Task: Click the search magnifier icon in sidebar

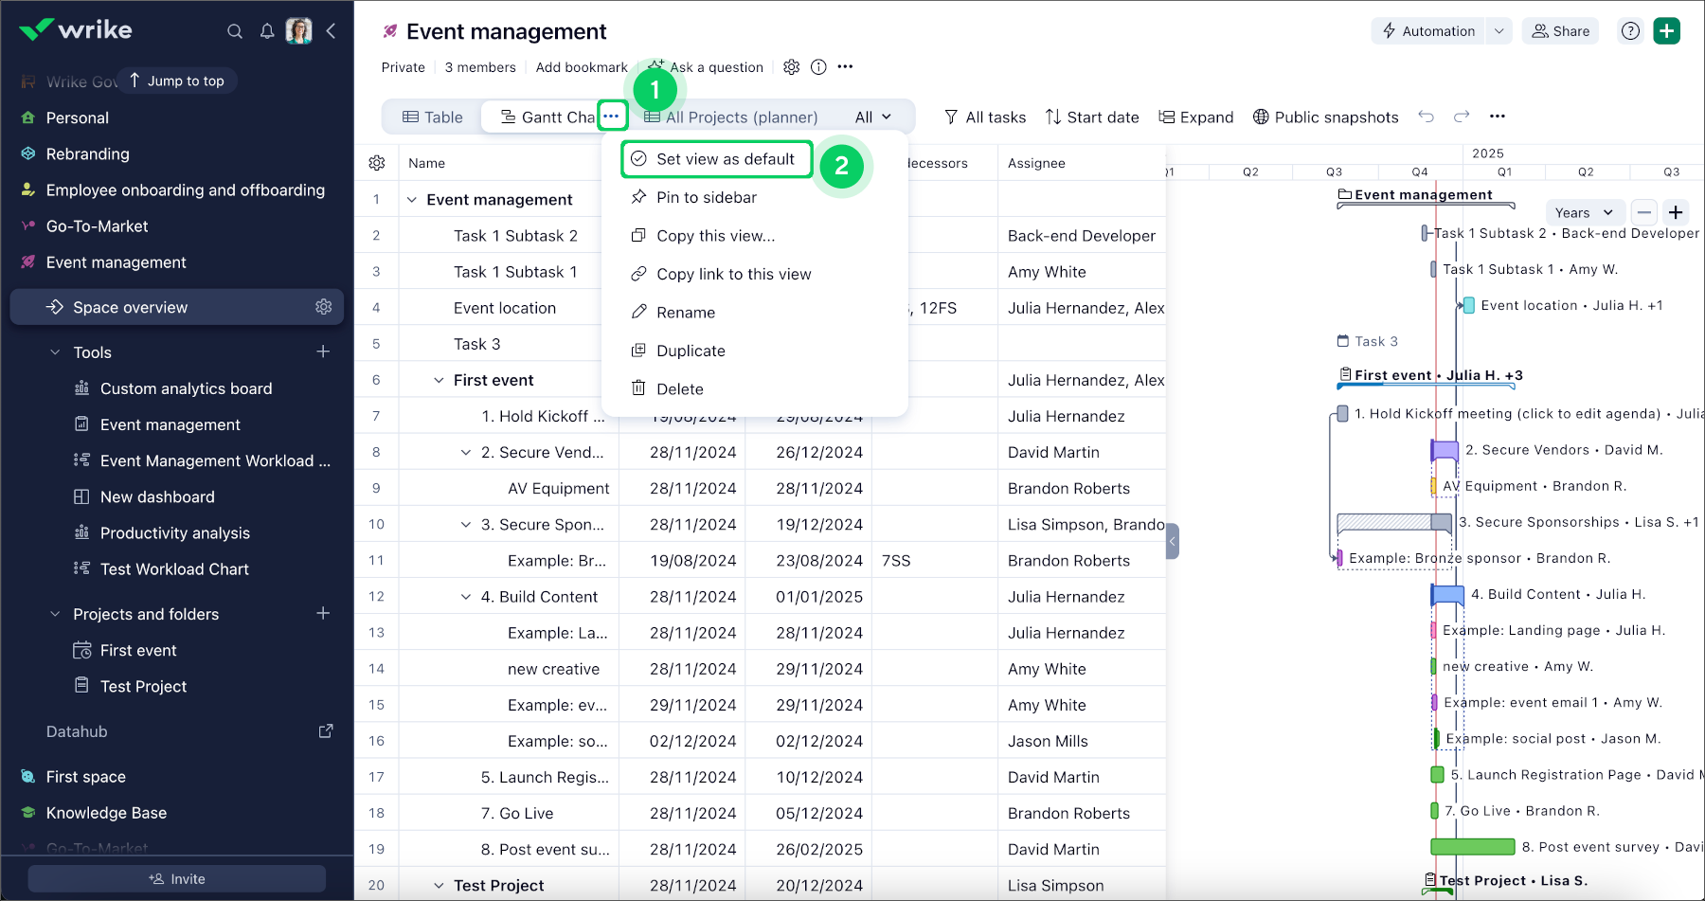Action: pos(235,31)
